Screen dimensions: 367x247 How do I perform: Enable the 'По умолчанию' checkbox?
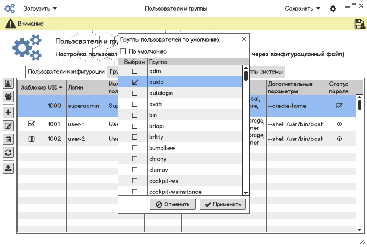(x=123, y=52)
